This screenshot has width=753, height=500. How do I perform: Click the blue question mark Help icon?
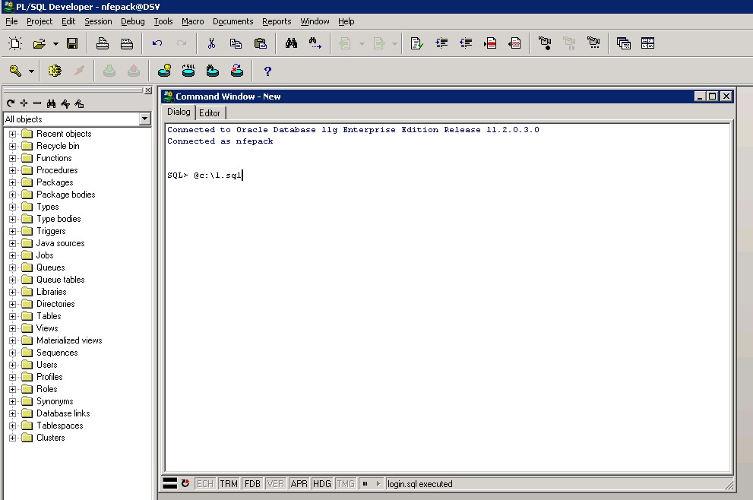pos(267,71)
